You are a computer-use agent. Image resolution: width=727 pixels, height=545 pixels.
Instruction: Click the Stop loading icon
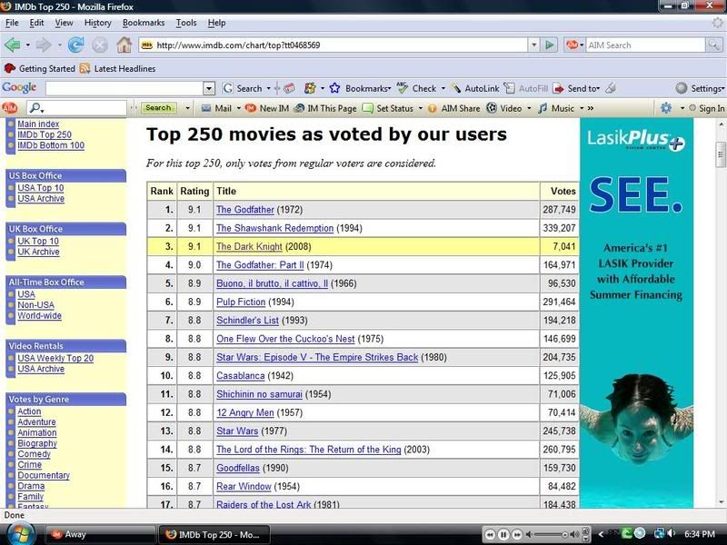pyautogui.click(x=99, y=45)
